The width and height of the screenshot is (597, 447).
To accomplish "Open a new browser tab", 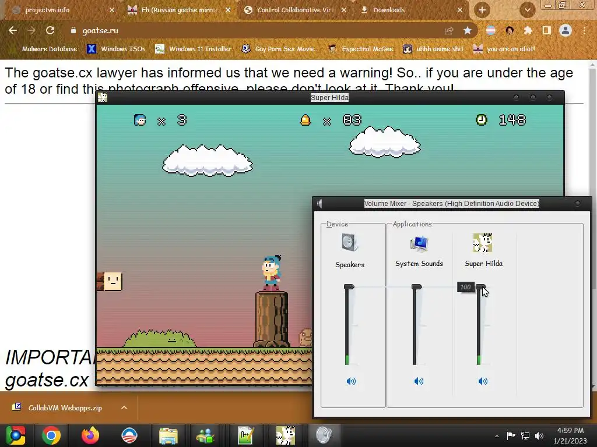I will 482,10.
